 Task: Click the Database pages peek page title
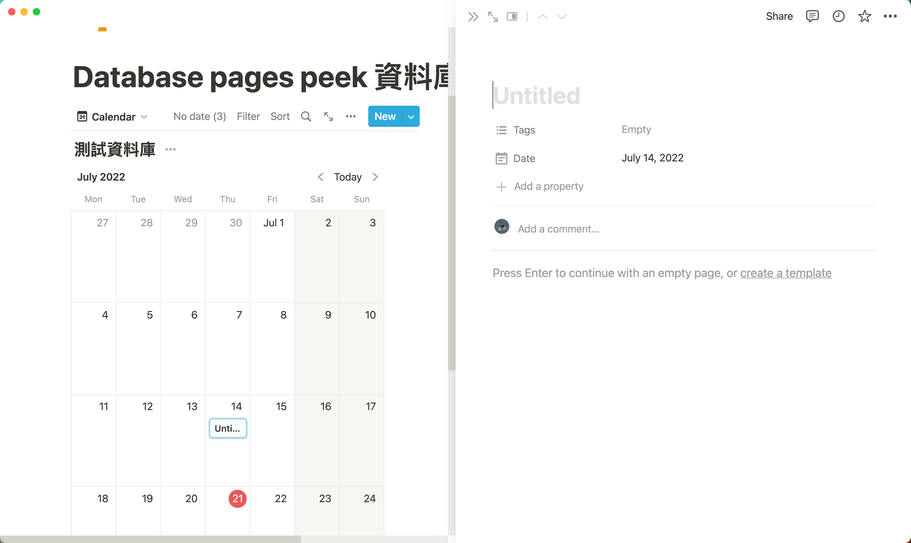coord(261,77)
